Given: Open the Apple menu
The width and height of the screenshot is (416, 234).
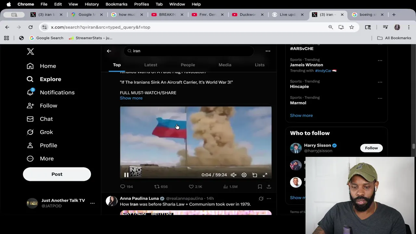Looking at the screenshot, I should 9,4.
